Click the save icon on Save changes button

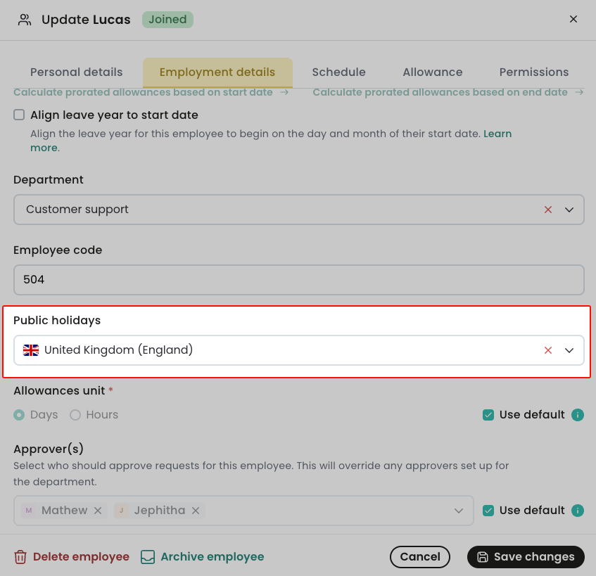click(483, 556)
